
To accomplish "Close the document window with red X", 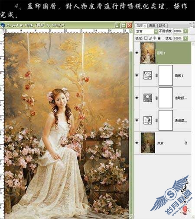I will (x=130, y=25).
